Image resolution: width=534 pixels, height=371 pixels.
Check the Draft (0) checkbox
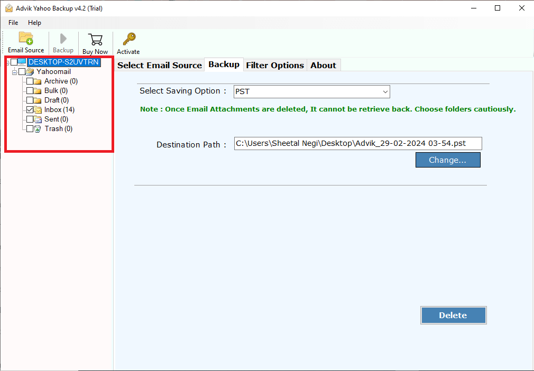pyautogui.click(x=30, y=100)
